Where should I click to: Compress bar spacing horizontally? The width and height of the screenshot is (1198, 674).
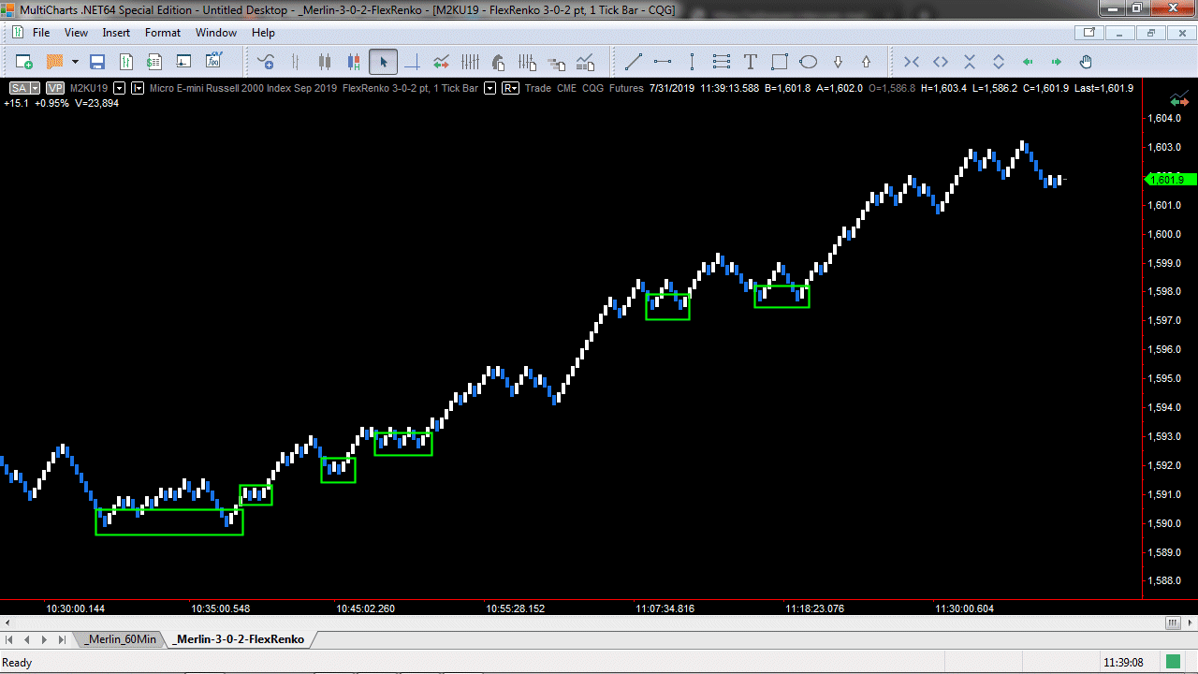[912, 62]
